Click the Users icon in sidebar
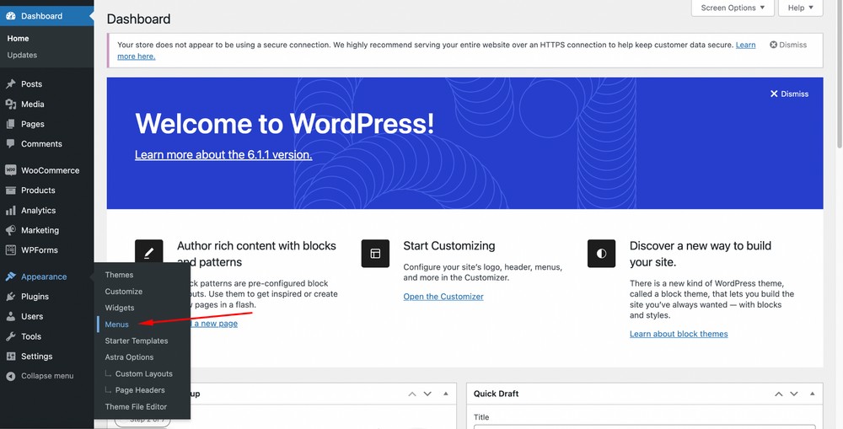 pyautogui.click(x=10, y=317)
